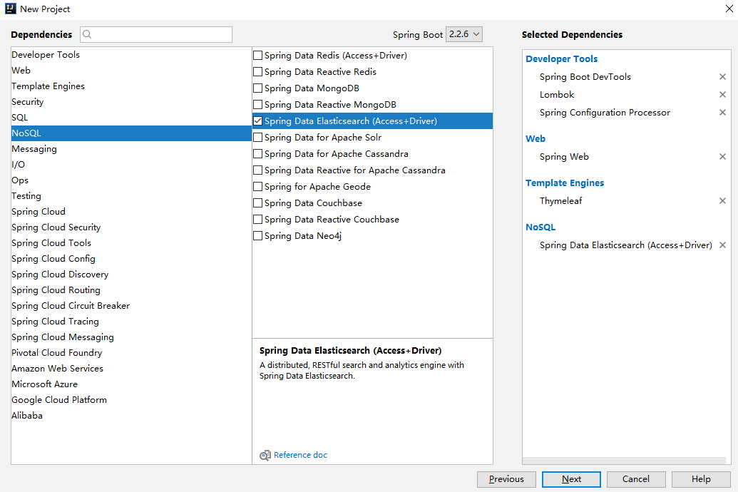Select Spring Cloud Security category
Screen dimensions: 738x492
[x=131, y=227]
